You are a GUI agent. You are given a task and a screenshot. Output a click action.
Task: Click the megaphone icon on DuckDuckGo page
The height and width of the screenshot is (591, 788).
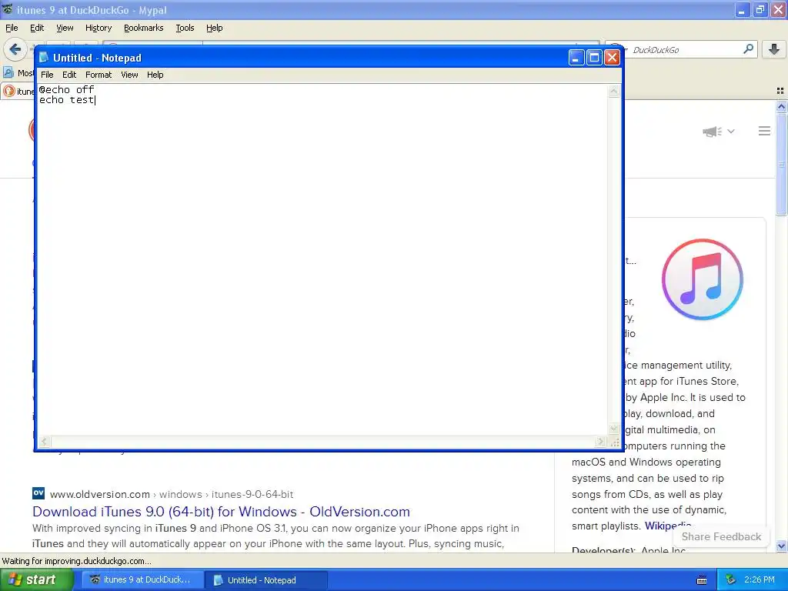[x=712, y=132]
